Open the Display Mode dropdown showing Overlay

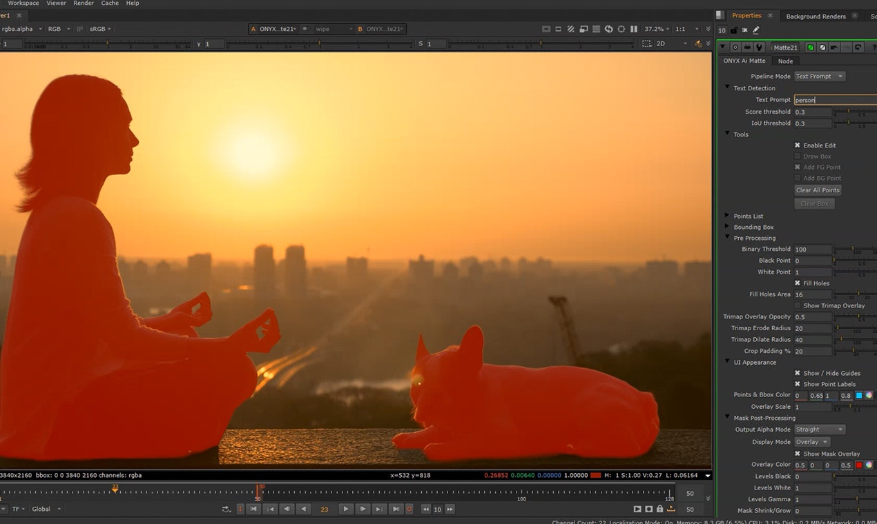tap(812, 442)
